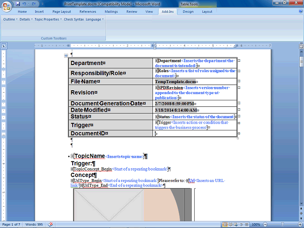Click the vertical scrollbar thumb

click(301, 62)
